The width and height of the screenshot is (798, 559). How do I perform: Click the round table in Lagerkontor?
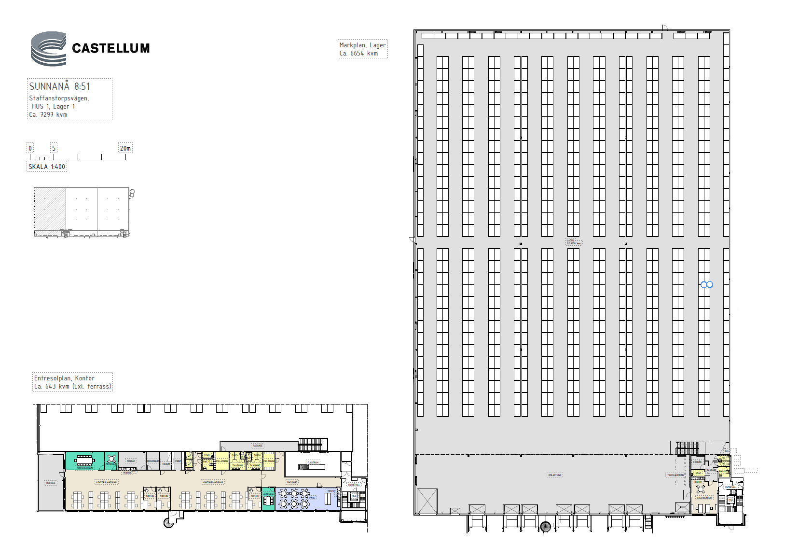700,490
